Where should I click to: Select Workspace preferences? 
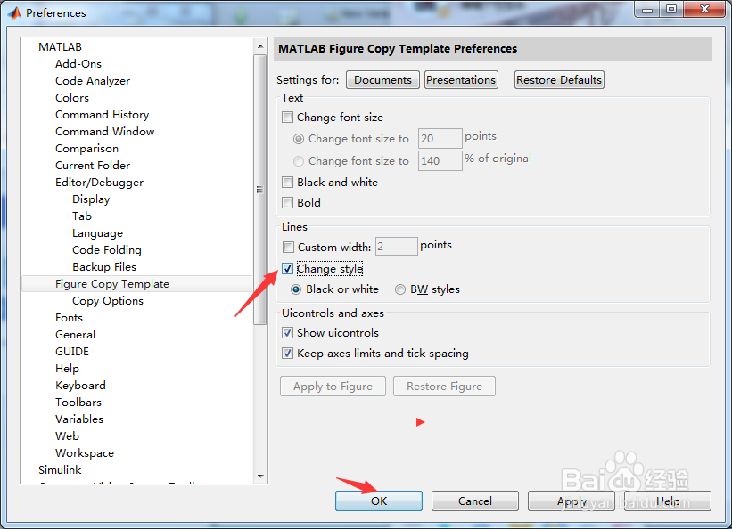coord(85,453)
